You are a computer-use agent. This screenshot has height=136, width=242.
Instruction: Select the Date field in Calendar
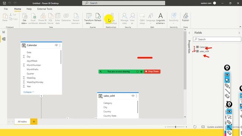[x=29, y=53]
